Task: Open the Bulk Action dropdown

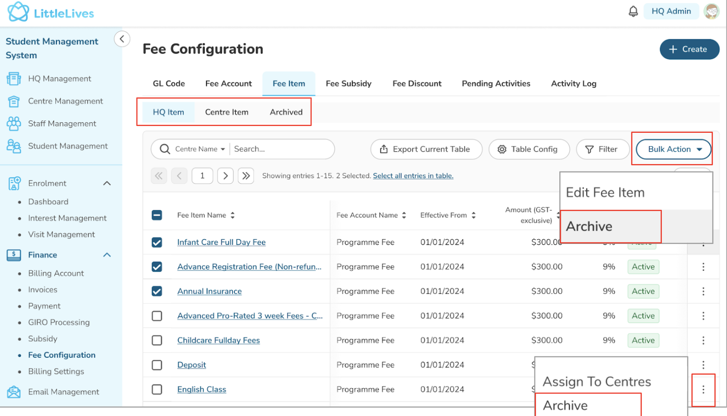Action: (x=673, y=149)
